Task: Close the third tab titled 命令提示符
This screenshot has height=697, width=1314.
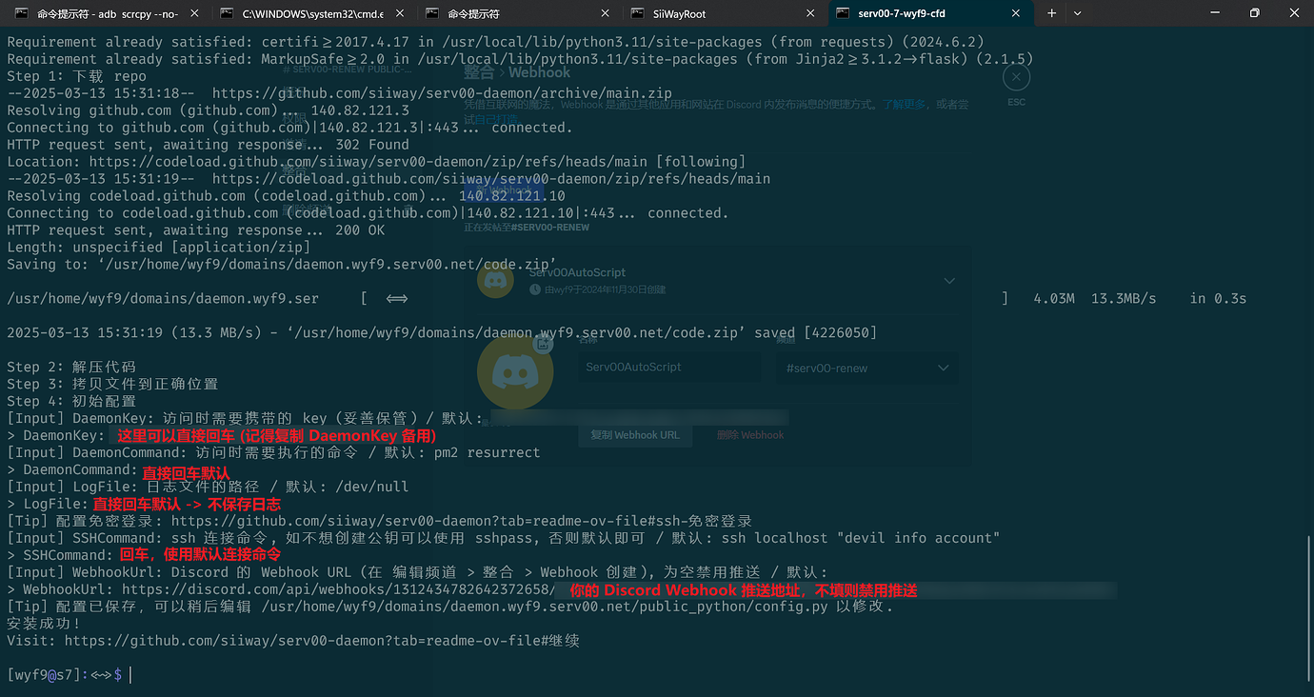Action: pos(606,13)
